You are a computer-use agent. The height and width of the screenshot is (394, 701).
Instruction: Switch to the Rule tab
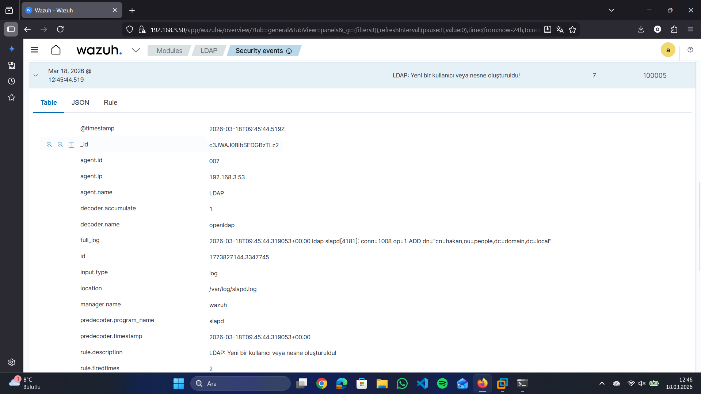pyautogui.click(x=110, y=103)
